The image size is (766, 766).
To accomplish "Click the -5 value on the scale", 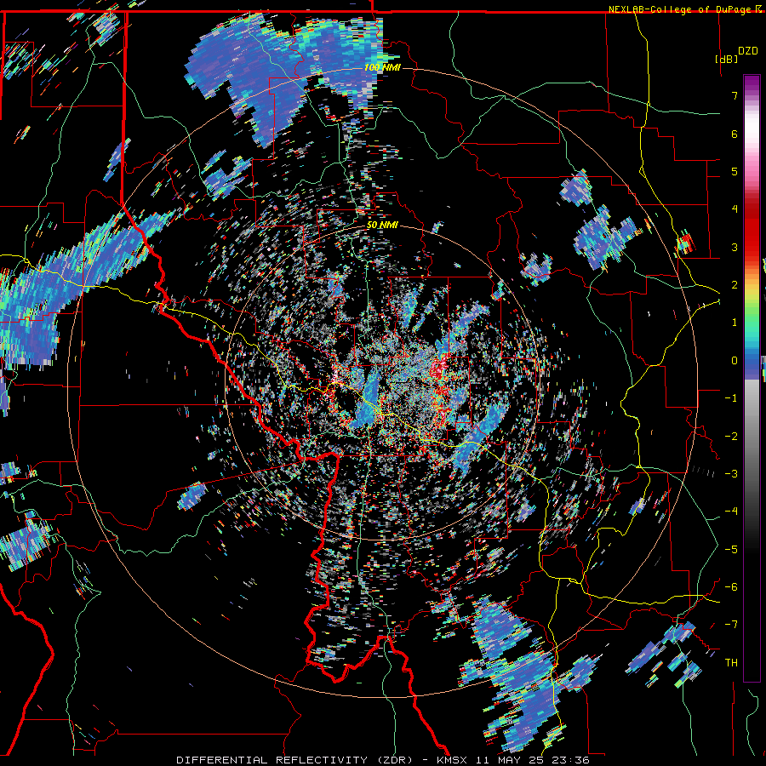I will pyautogui.click(x=731, y=550).
